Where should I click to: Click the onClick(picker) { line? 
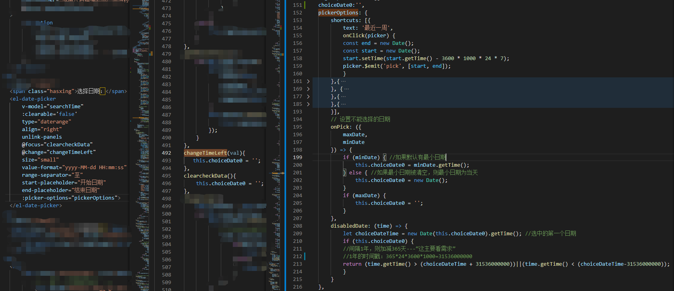[x=369, y=36]
